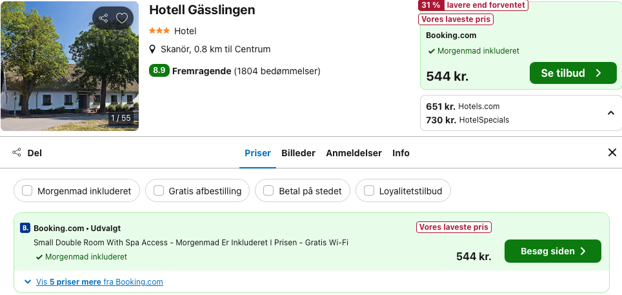Open the hotel photo thumbnail
The height and width of the screenshot is (295, 622).
pyautogui.click(x=70, y=66)
